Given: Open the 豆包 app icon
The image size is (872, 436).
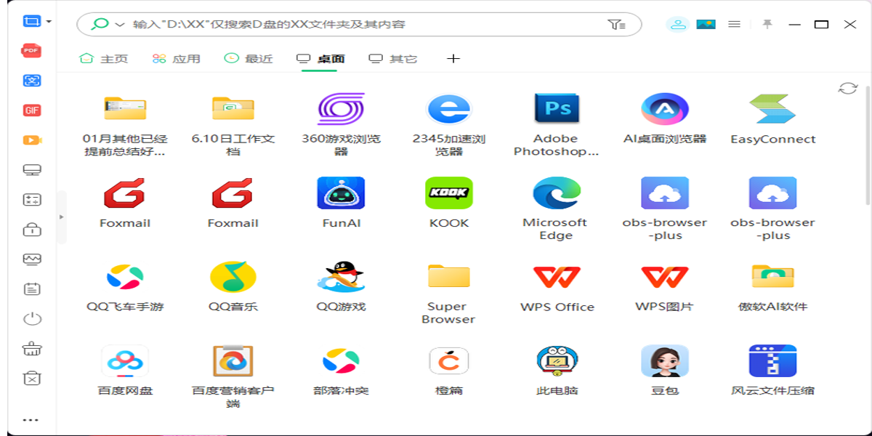Looking at the screenshot, I should click(x=664, y=361).
